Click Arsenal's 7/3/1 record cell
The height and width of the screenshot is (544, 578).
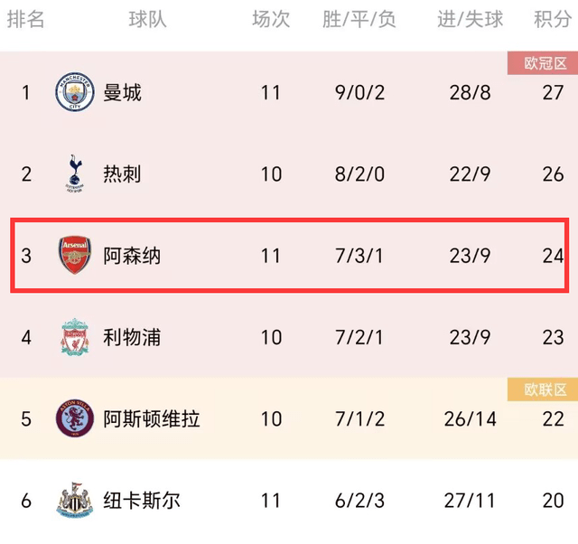(x=359, y=256)
